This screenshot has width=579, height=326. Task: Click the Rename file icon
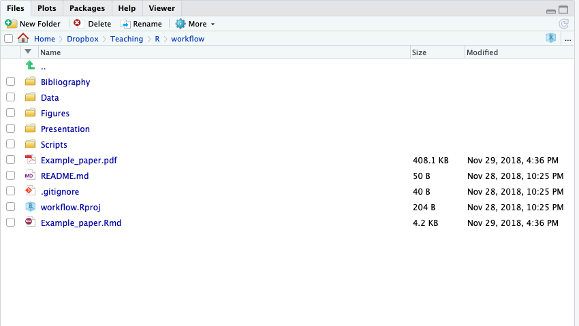(x=125, y=24)
